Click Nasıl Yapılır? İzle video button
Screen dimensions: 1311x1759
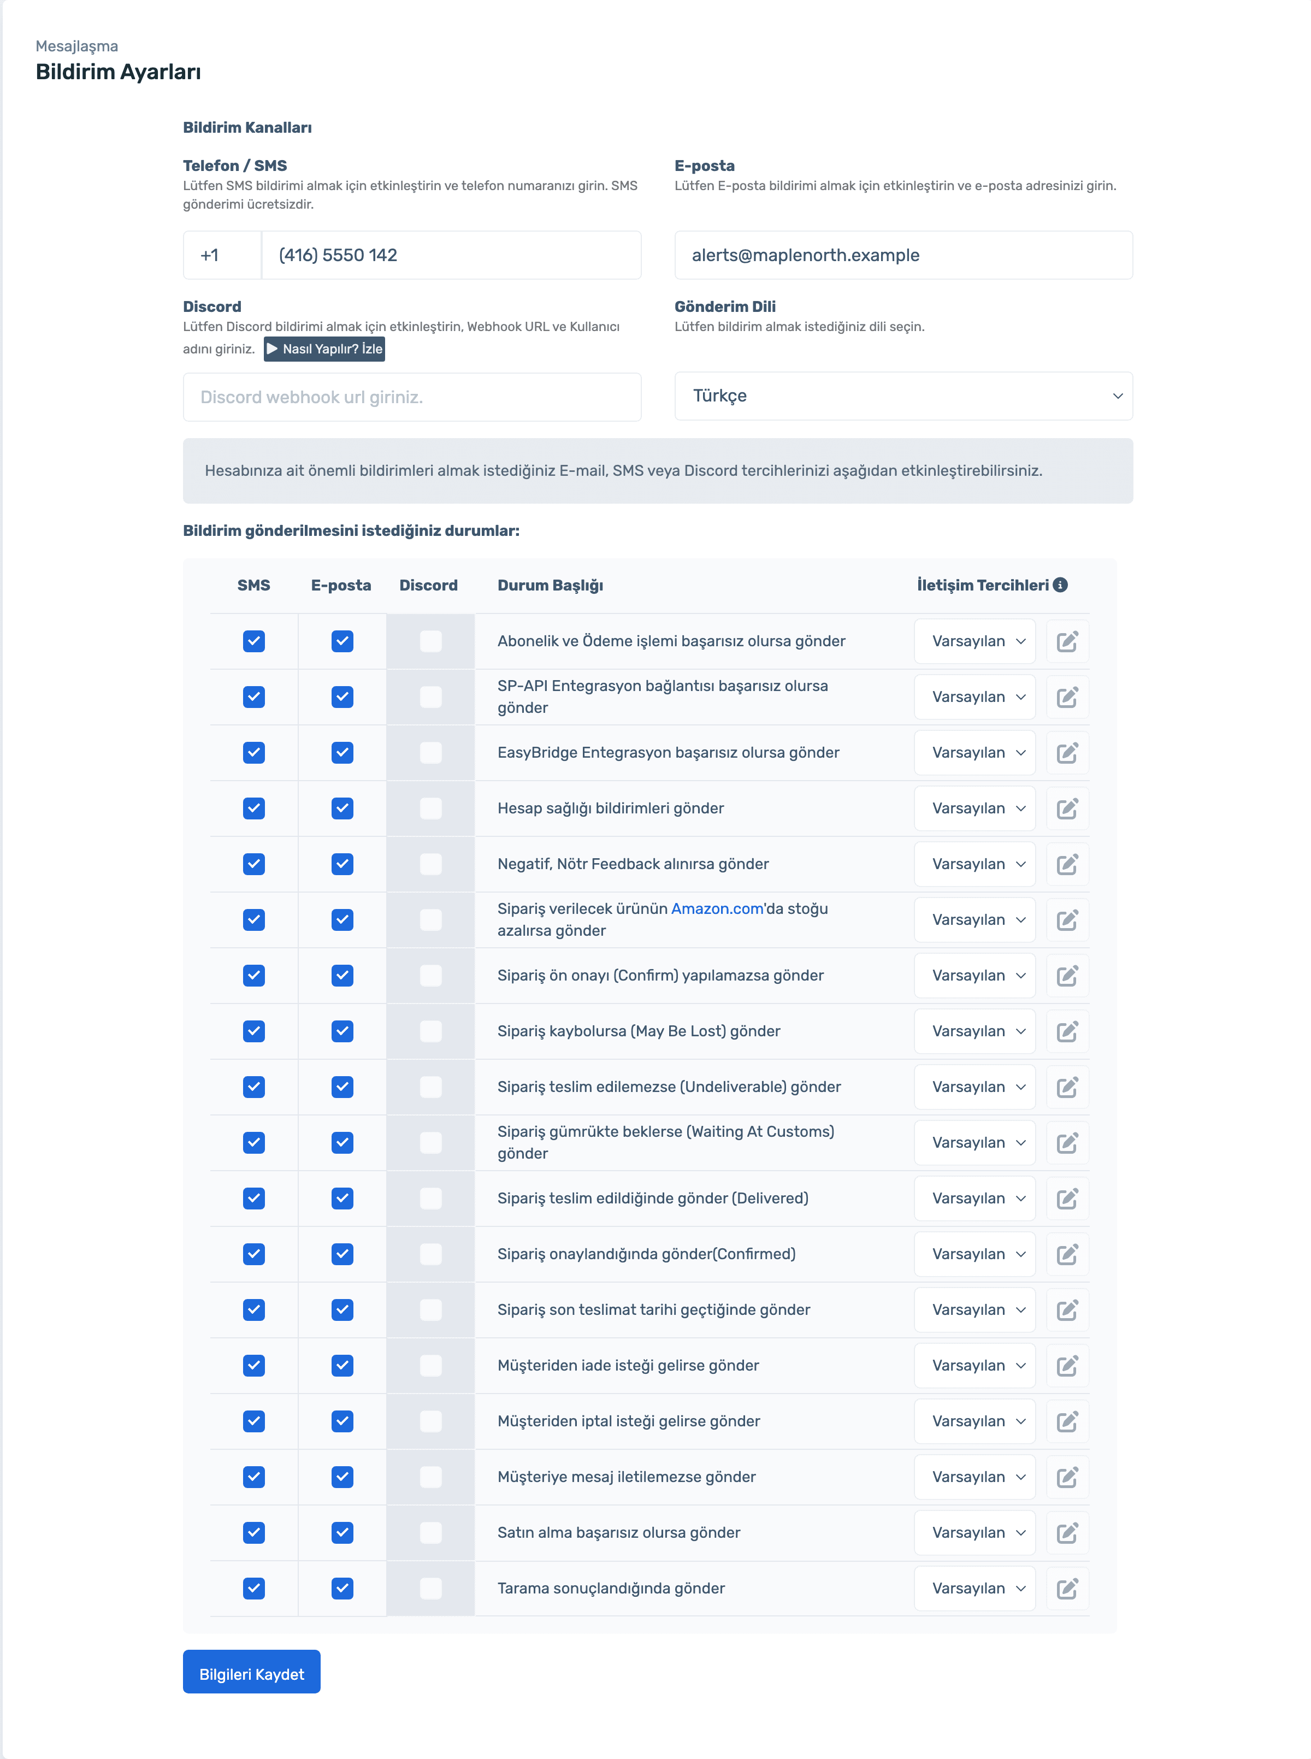tap(324, 349)
